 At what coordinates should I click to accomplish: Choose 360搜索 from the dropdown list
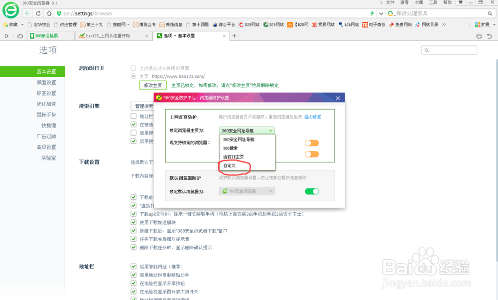click(x=247, y=148)
